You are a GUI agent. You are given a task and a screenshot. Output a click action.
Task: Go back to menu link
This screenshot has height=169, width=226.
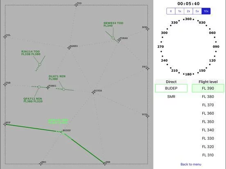point(191,164)
